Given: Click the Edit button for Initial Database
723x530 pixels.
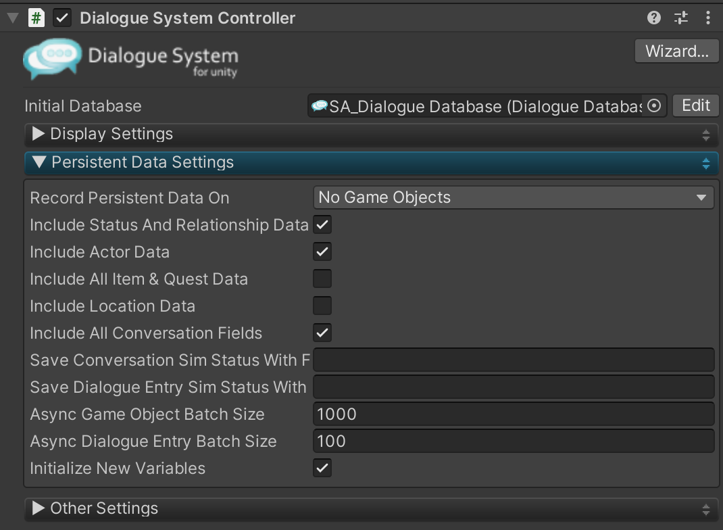Looking at the screenshot, I should tap(695, 105).
